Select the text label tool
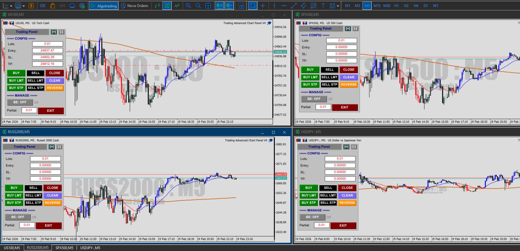The width and height of the screenshot is (520, 251). pyautogui.click(x=323, y=6)
